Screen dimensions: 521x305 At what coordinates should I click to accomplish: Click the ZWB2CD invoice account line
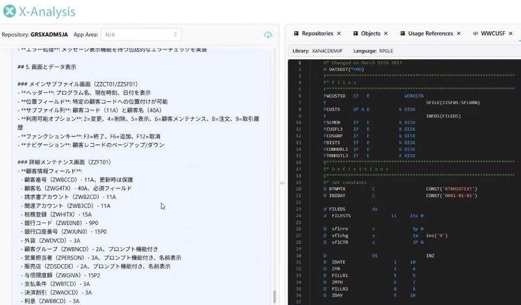pyautogui.click(x=68, y=197)
